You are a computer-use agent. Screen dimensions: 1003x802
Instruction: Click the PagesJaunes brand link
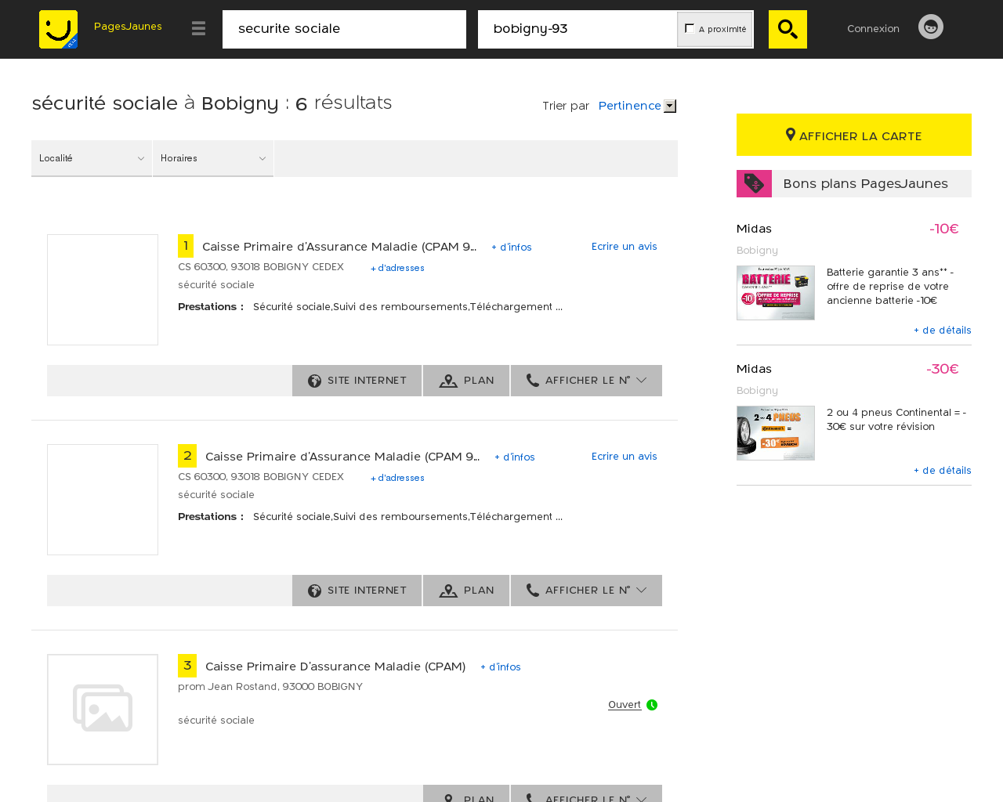coord(128,27)
